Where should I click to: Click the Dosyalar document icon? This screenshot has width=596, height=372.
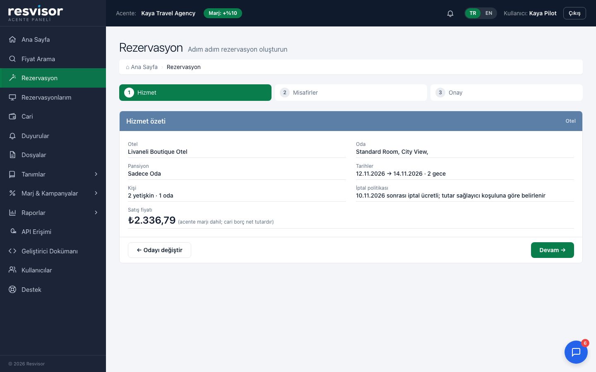(x=12, y=155)
